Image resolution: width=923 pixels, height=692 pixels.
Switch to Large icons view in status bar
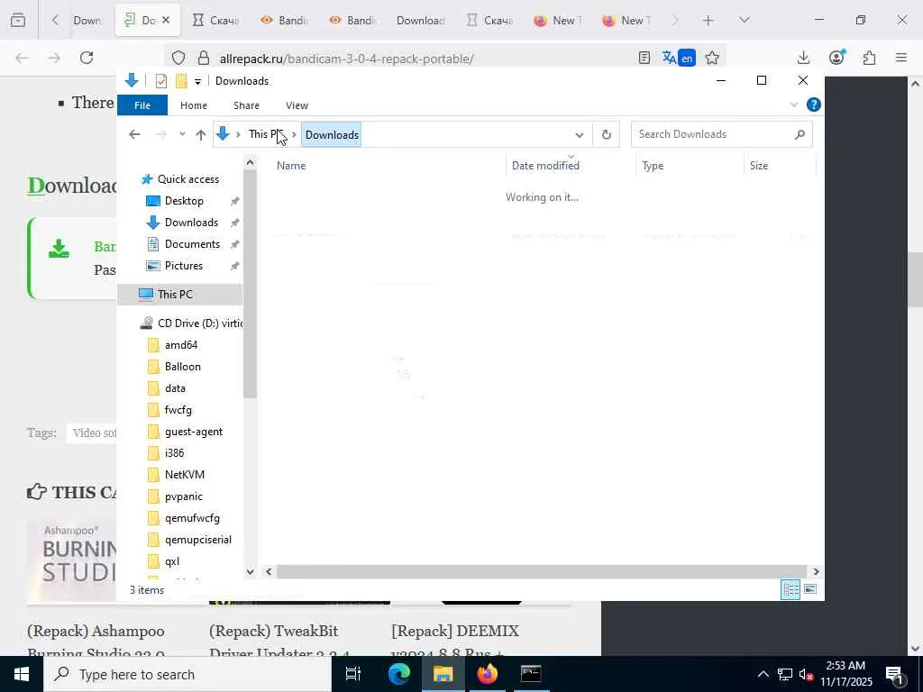click(810, 589)
